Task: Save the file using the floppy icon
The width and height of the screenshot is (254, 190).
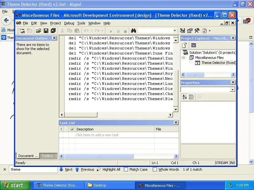Action: coord(46,31)
